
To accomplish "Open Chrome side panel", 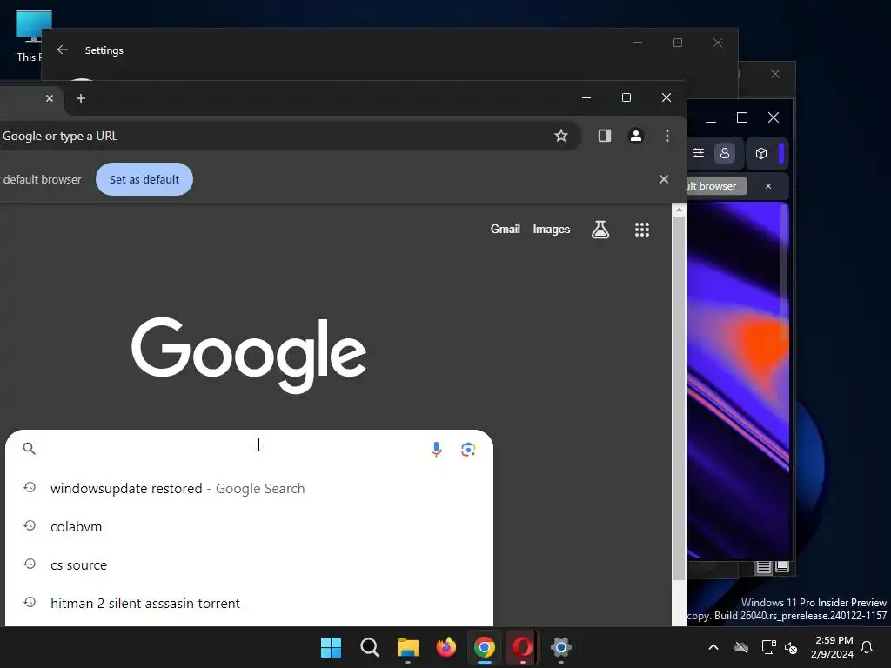I will click(604, 136).
